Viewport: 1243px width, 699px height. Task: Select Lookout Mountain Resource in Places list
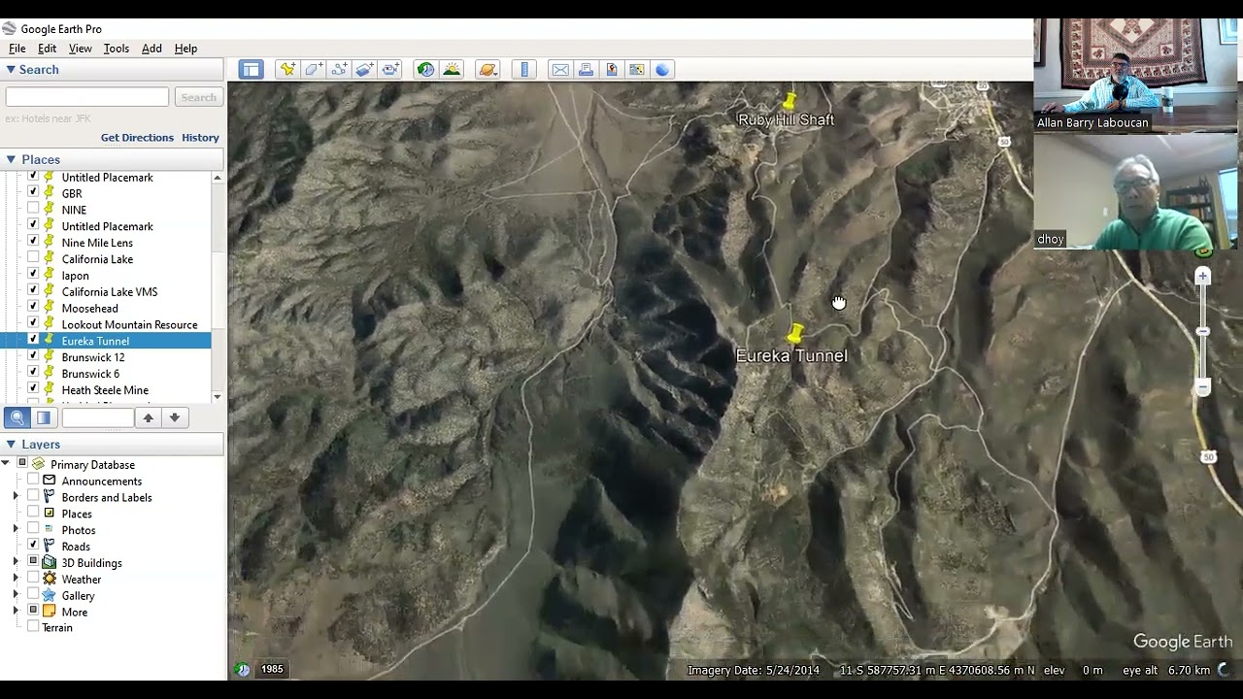click(x=129, y=324)
